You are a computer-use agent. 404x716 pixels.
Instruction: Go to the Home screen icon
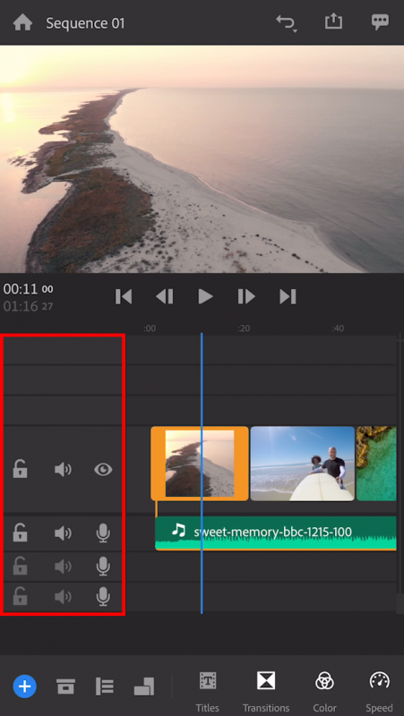[22, 22]
